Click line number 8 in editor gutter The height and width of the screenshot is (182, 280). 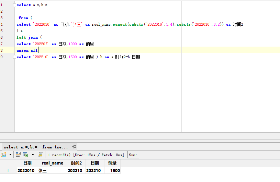[x=2, y=50]
